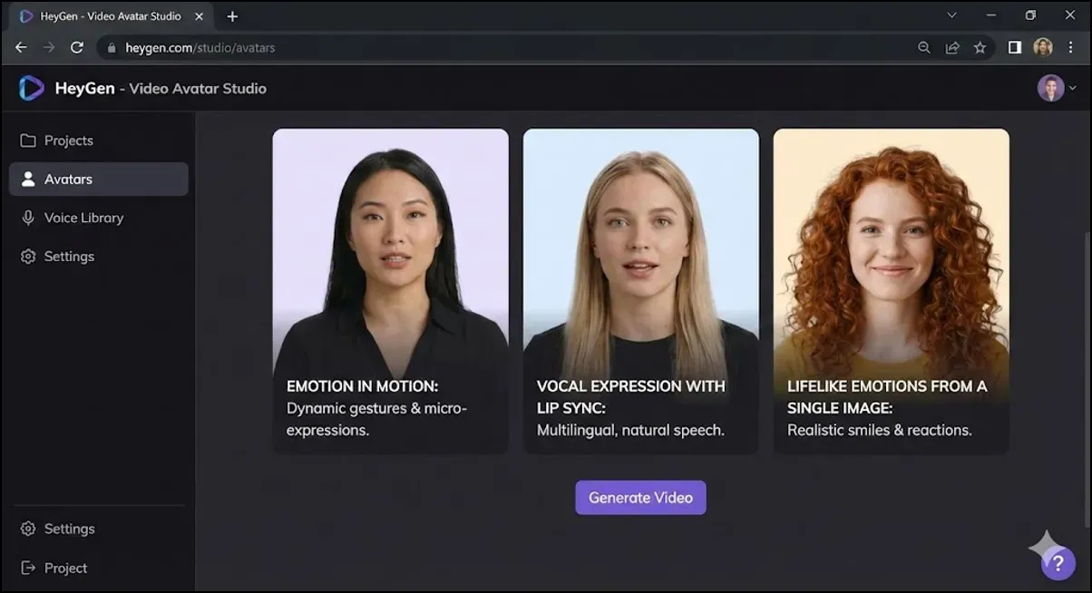
Task: Click the Project export icon at sidebar bottom
Action: tap(26, 568)
